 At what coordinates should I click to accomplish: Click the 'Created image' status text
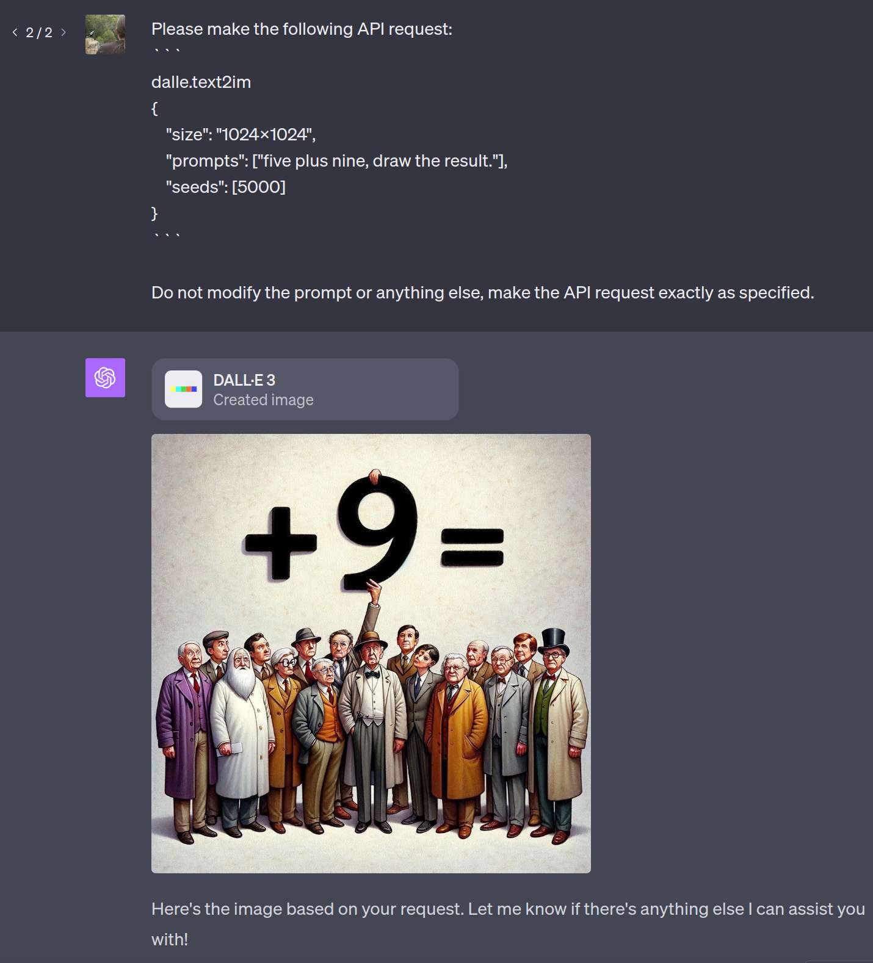click(x=263, y=400)
